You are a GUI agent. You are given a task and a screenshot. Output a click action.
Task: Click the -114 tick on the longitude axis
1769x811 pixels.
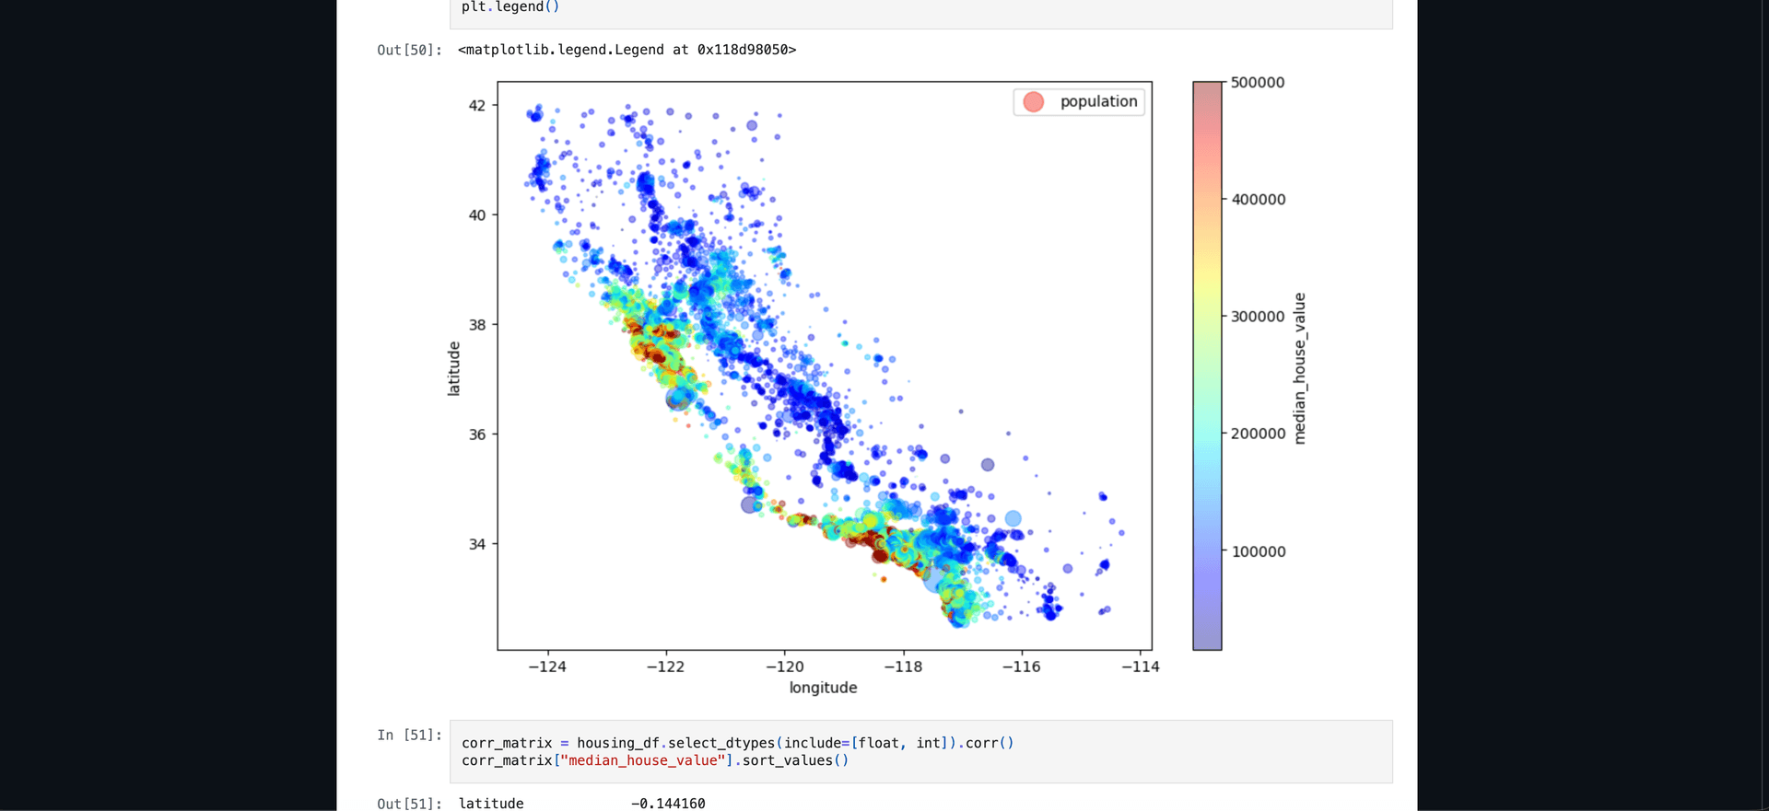[1140, 666]
